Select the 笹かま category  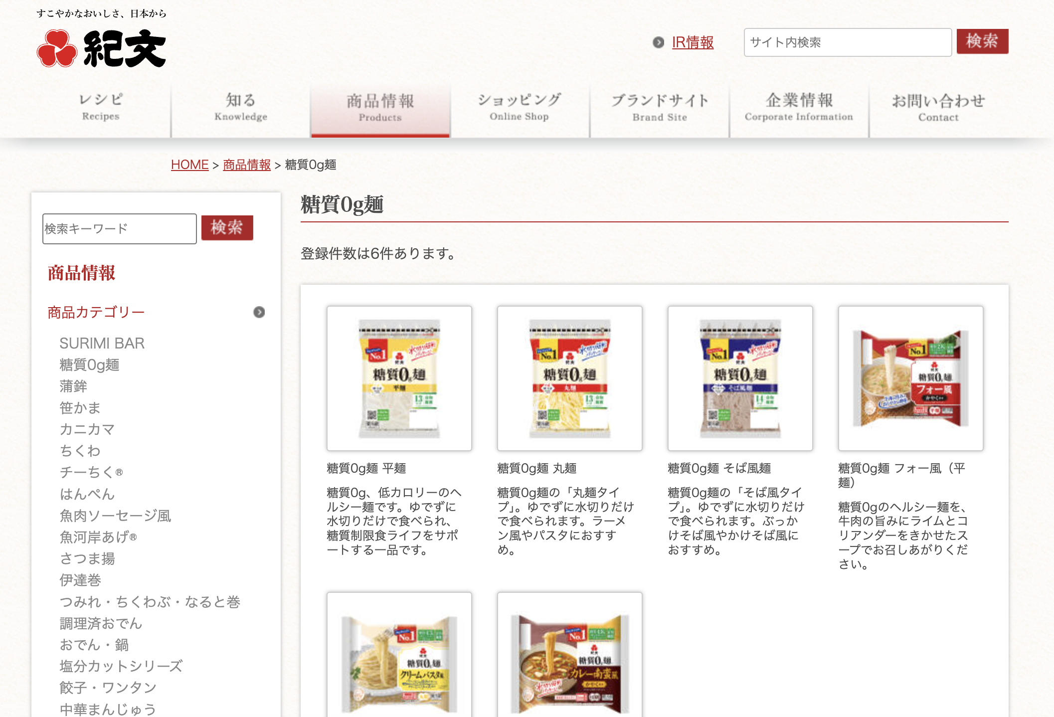click(80, 407)
